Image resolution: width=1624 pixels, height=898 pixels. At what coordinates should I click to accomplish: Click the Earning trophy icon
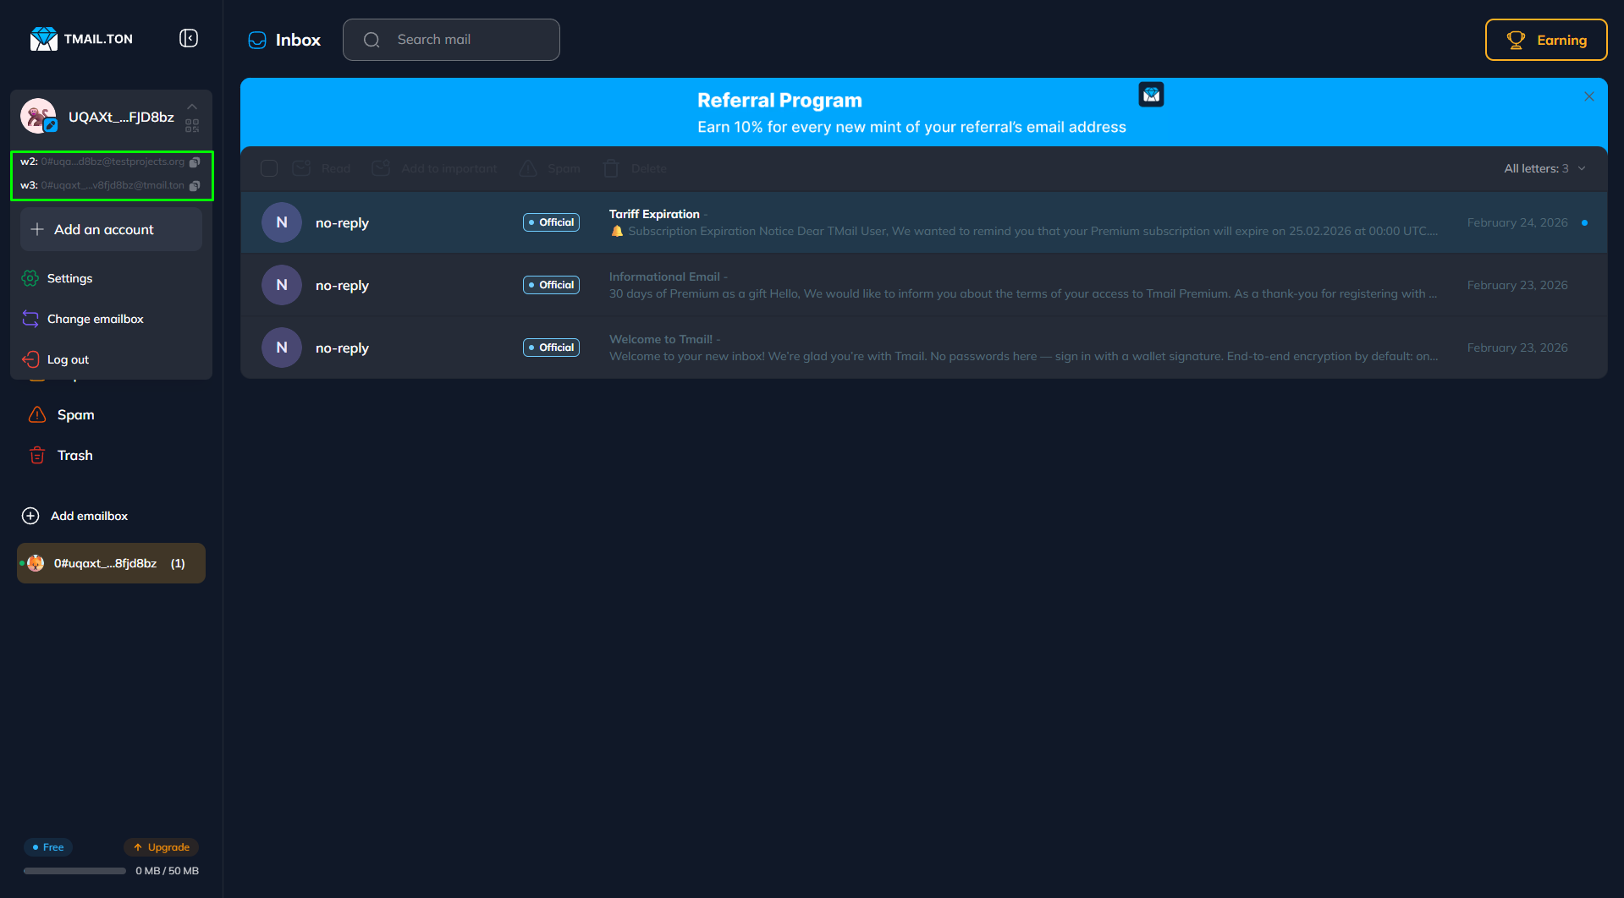click(1517, 39)
